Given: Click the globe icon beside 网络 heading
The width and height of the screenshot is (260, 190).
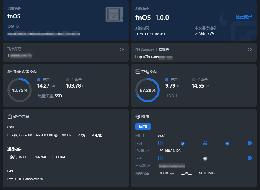Looking at the screenshot, I should click(x=137, y=117).
